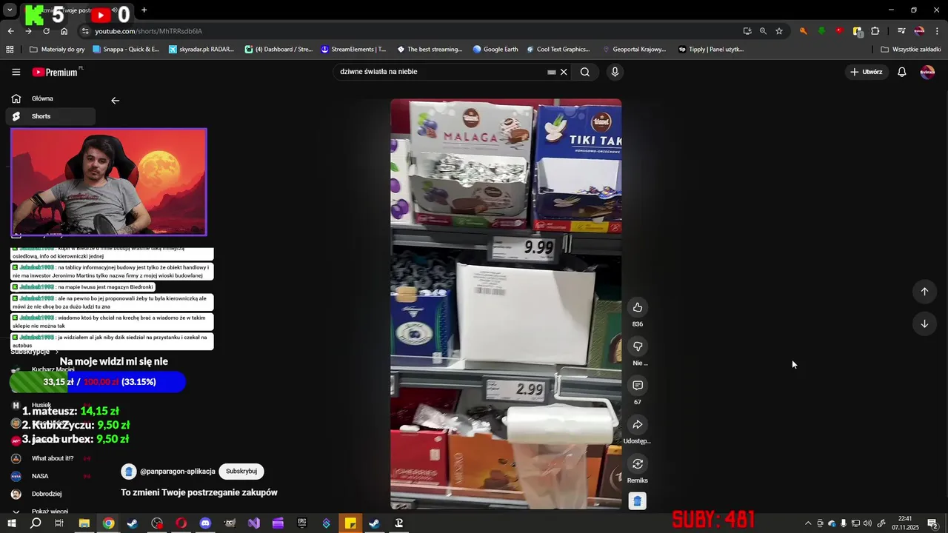948x533 pixels.
Task: Subscribe to panparagon-aplikacja with Subskrybuj
Action: click(x=241, y=472)
